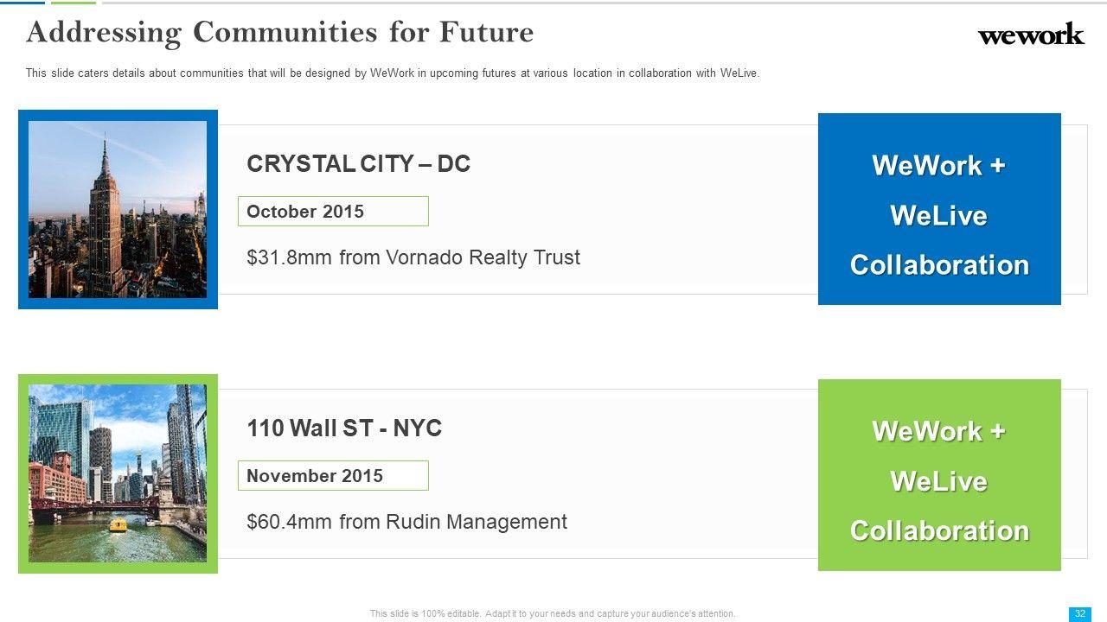Click the October 2015 date box

click(x=333, y=212)
